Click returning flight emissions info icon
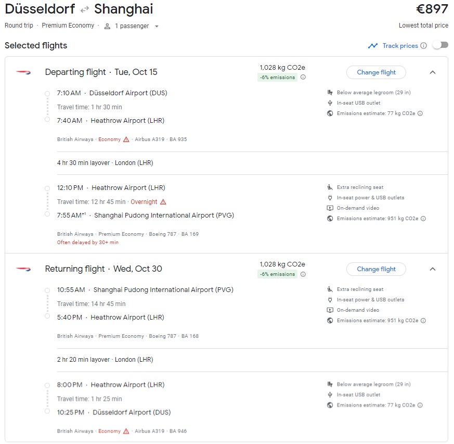 click(x=303, y=274)
